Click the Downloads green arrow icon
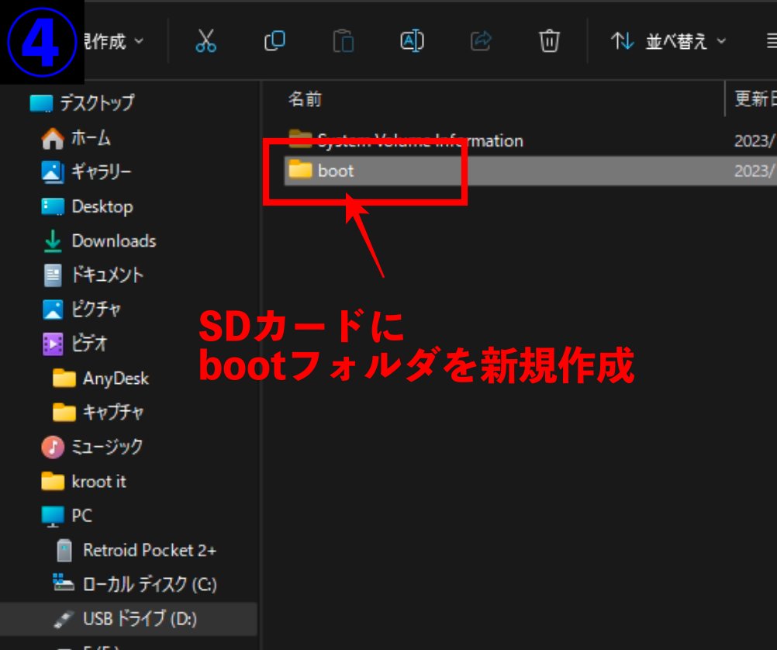This screenshot has width=777, height=650. [x=53, y=241]
